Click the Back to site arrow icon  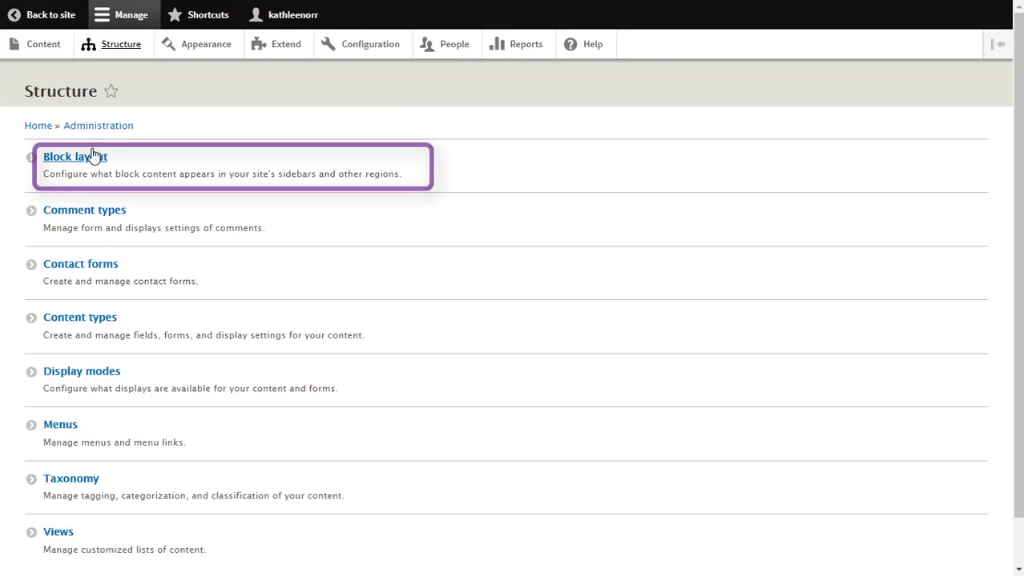[x=14, y=14]
